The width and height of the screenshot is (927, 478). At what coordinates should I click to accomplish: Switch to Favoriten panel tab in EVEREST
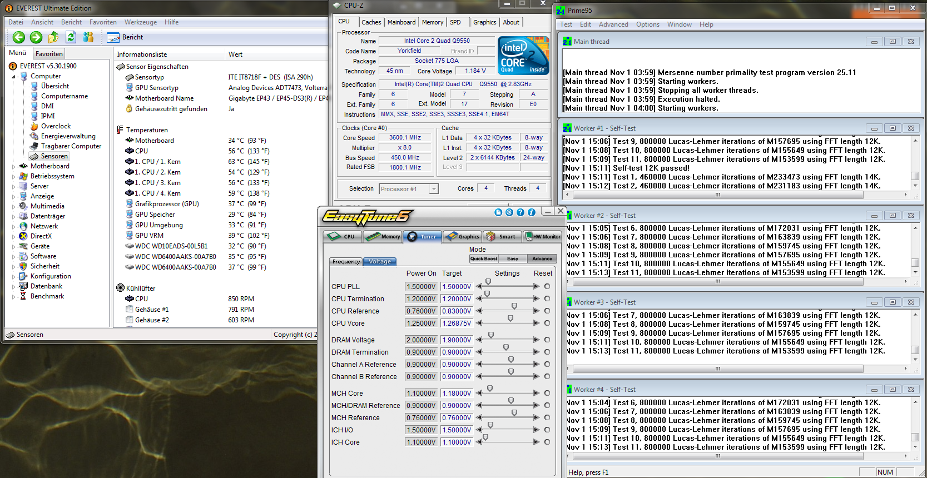(49, 54)
